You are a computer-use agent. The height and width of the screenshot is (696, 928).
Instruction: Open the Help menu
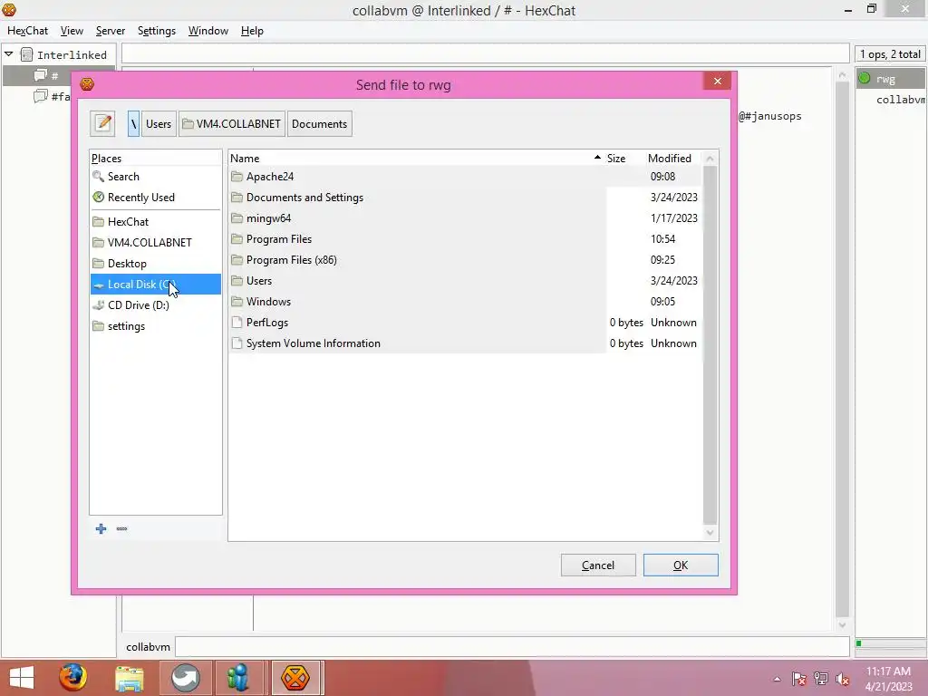point(252,31)
